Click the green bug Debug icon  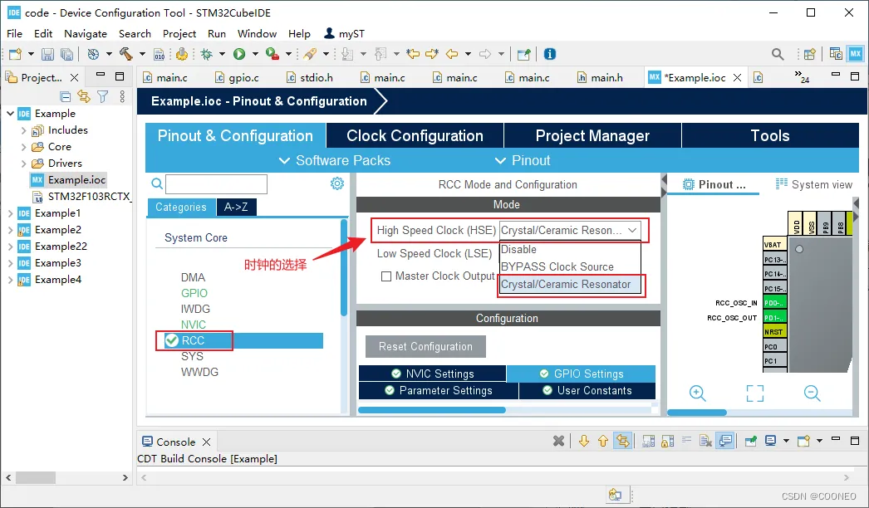[x=207, y=54]
